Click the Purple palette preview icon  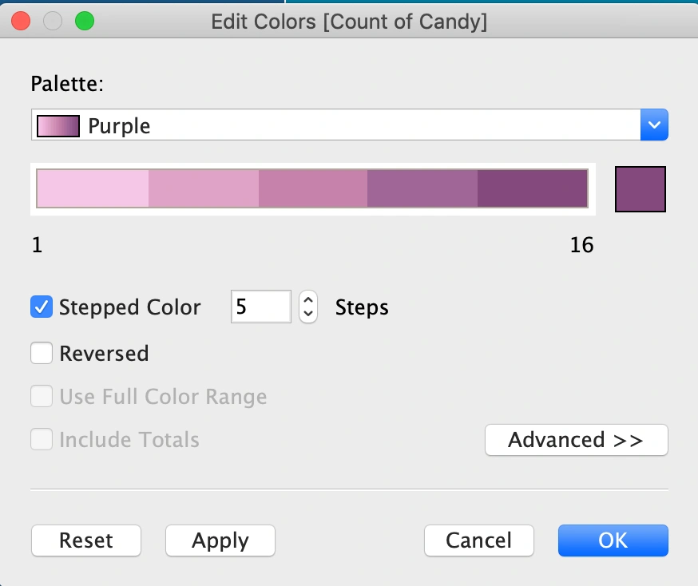(58, 125)
